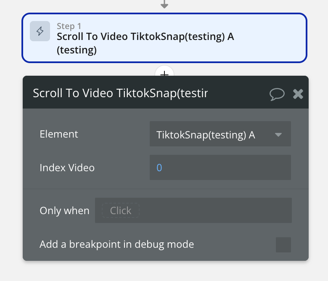The image size is (328, 281).
Task: Click the "Element" field label
Action: [59, 134]
